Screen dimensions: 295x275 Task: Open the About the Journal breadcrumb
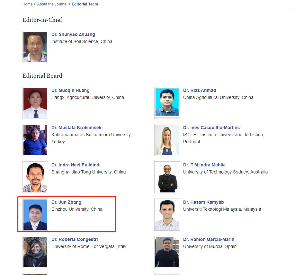coord(52,4)
